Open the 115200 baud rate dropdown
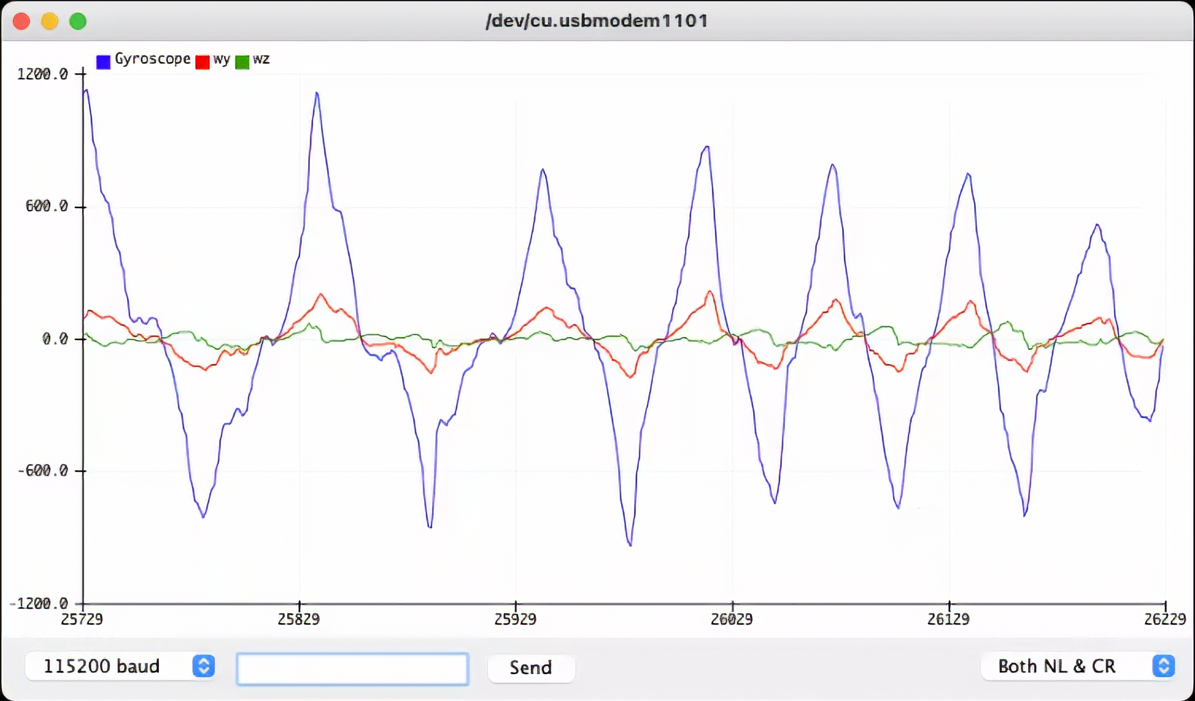Image resolution: width=1195 pixels, height=701 pixels. pyautogui.click(x=120, y=666)
